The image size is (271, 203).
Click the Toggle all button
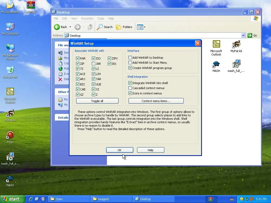pyautogui.click(x=97, y=101)
